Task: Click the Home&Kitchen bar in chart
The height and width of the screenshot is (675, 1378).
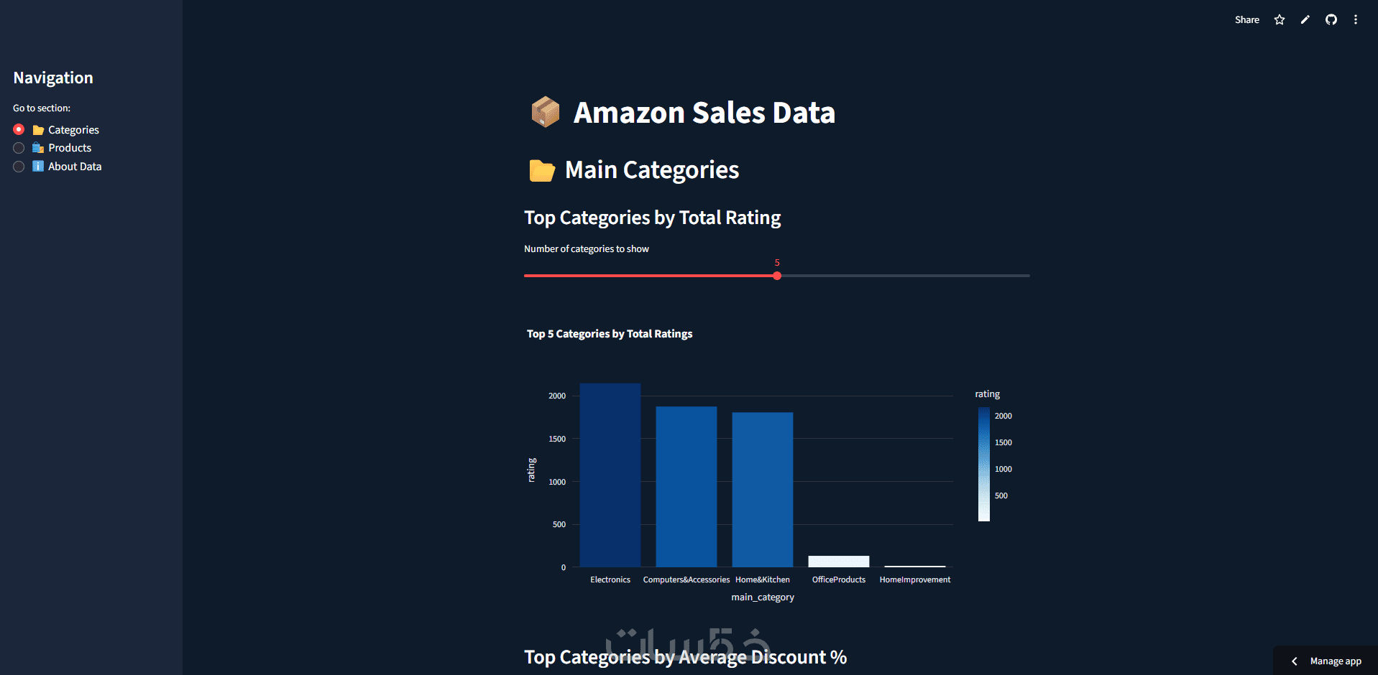Action: (763, 489)
